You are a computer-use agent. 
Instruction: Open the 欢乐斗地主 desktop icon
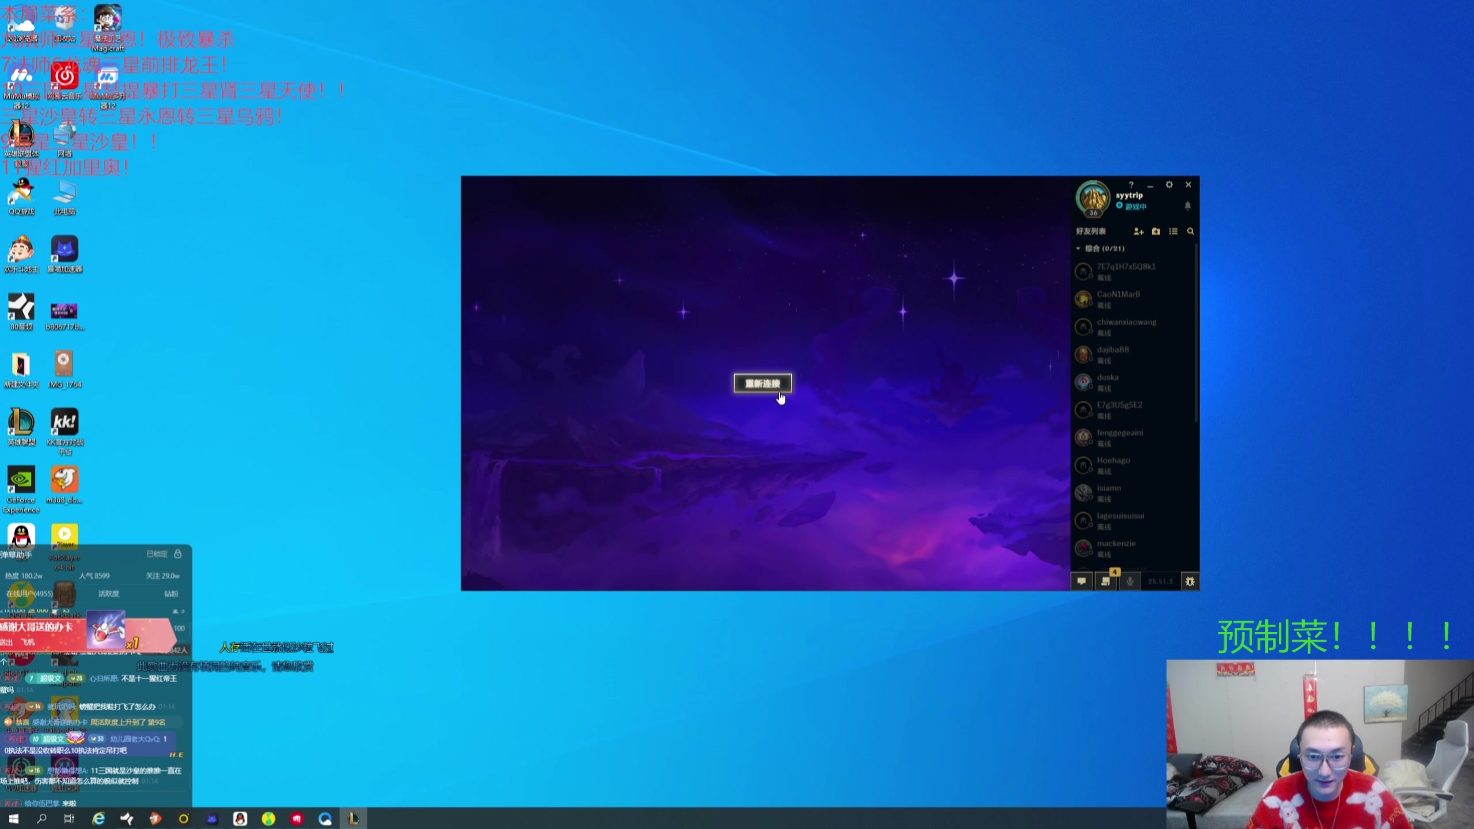[x=21, y=254]
